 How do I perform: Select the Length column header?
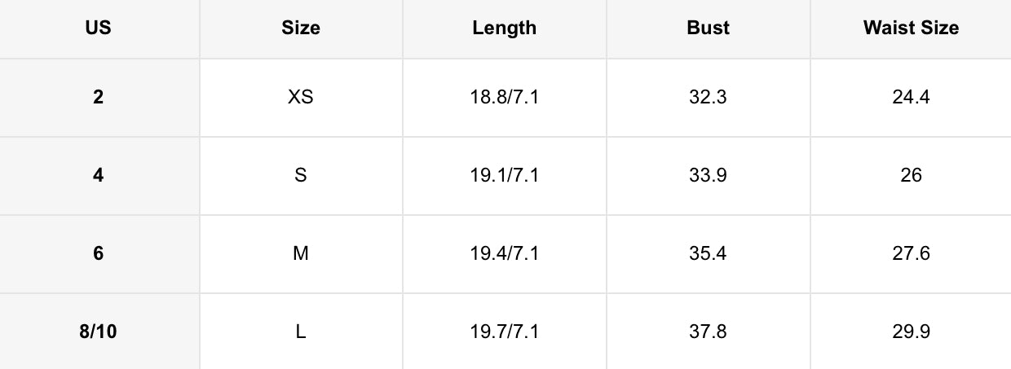[x=504, y=28]
